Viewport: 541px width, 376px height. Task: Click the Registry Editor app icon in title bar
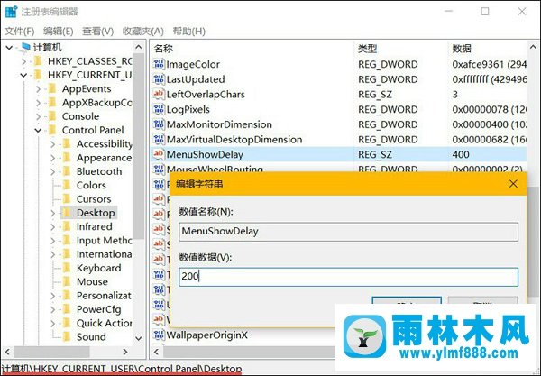coord(11,12)
